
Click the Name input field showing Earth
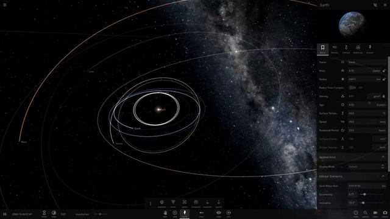click(x=367, y=62)
